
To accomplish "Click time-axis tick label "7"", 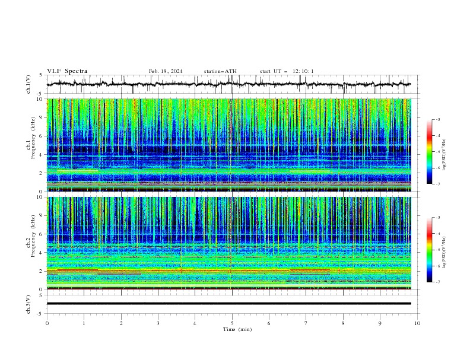I will [306, 323].
